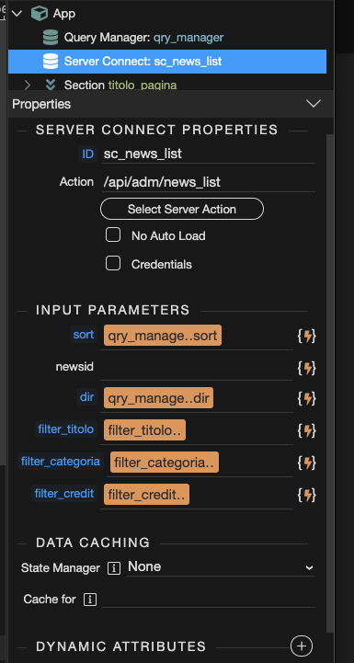Open dynamic data picker for filter_titolo
The width and height of the screenshot is (354, 663).
(307, 430)
